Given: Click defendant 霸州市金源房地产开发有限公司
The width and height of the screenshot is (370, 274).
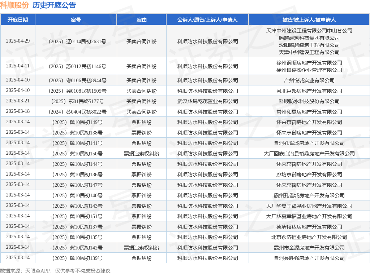Looking at the screenshot, I should 309,248.
